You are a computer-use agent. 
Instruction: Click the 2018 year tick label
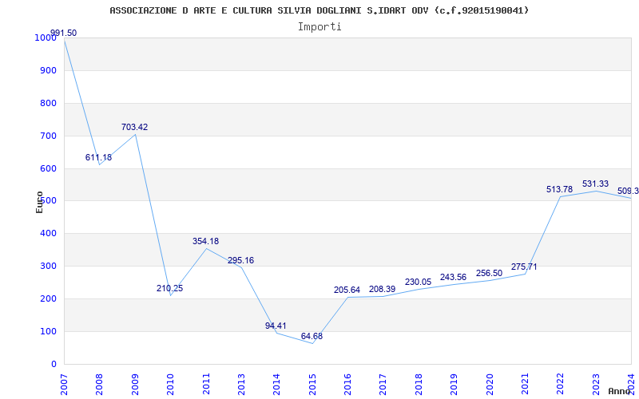click(419, 384)
